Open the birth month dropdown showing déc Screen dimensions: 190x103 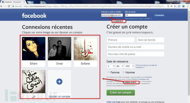120,66
